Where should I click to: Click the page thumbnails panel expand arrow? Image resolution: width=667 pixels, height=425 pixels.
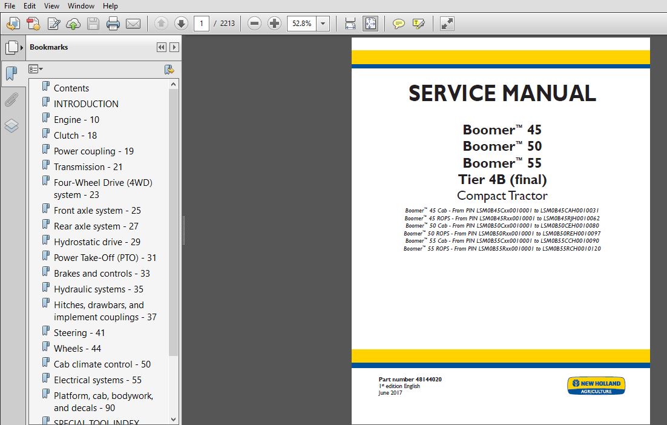click(x=22, y=47)
